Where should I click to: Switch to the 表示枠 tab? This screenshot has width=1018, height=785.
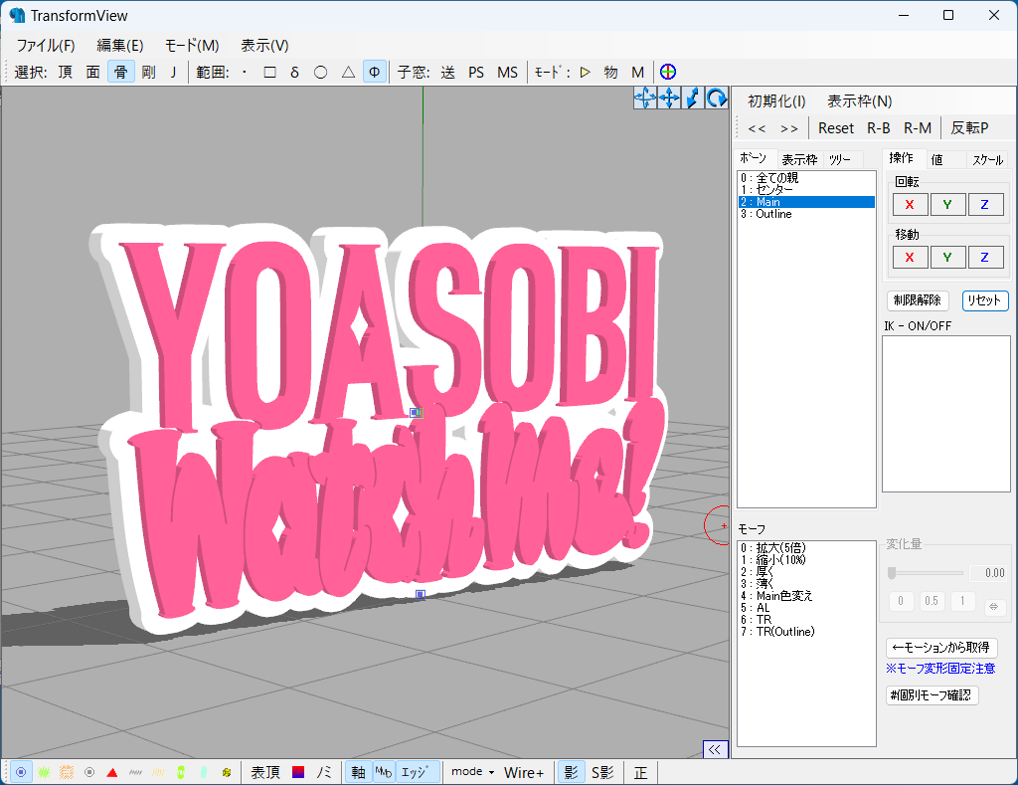tap(799, 159)
